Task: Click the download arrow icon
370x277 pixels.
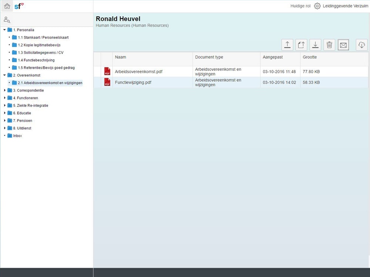Action: tap(315, 45)
